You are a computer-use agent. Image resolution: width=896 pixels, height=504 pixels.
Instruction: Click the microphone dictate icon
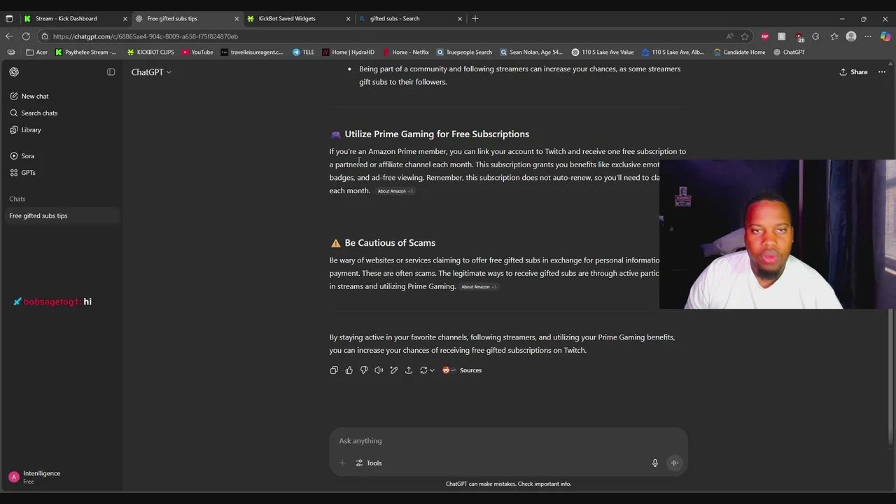655,463
